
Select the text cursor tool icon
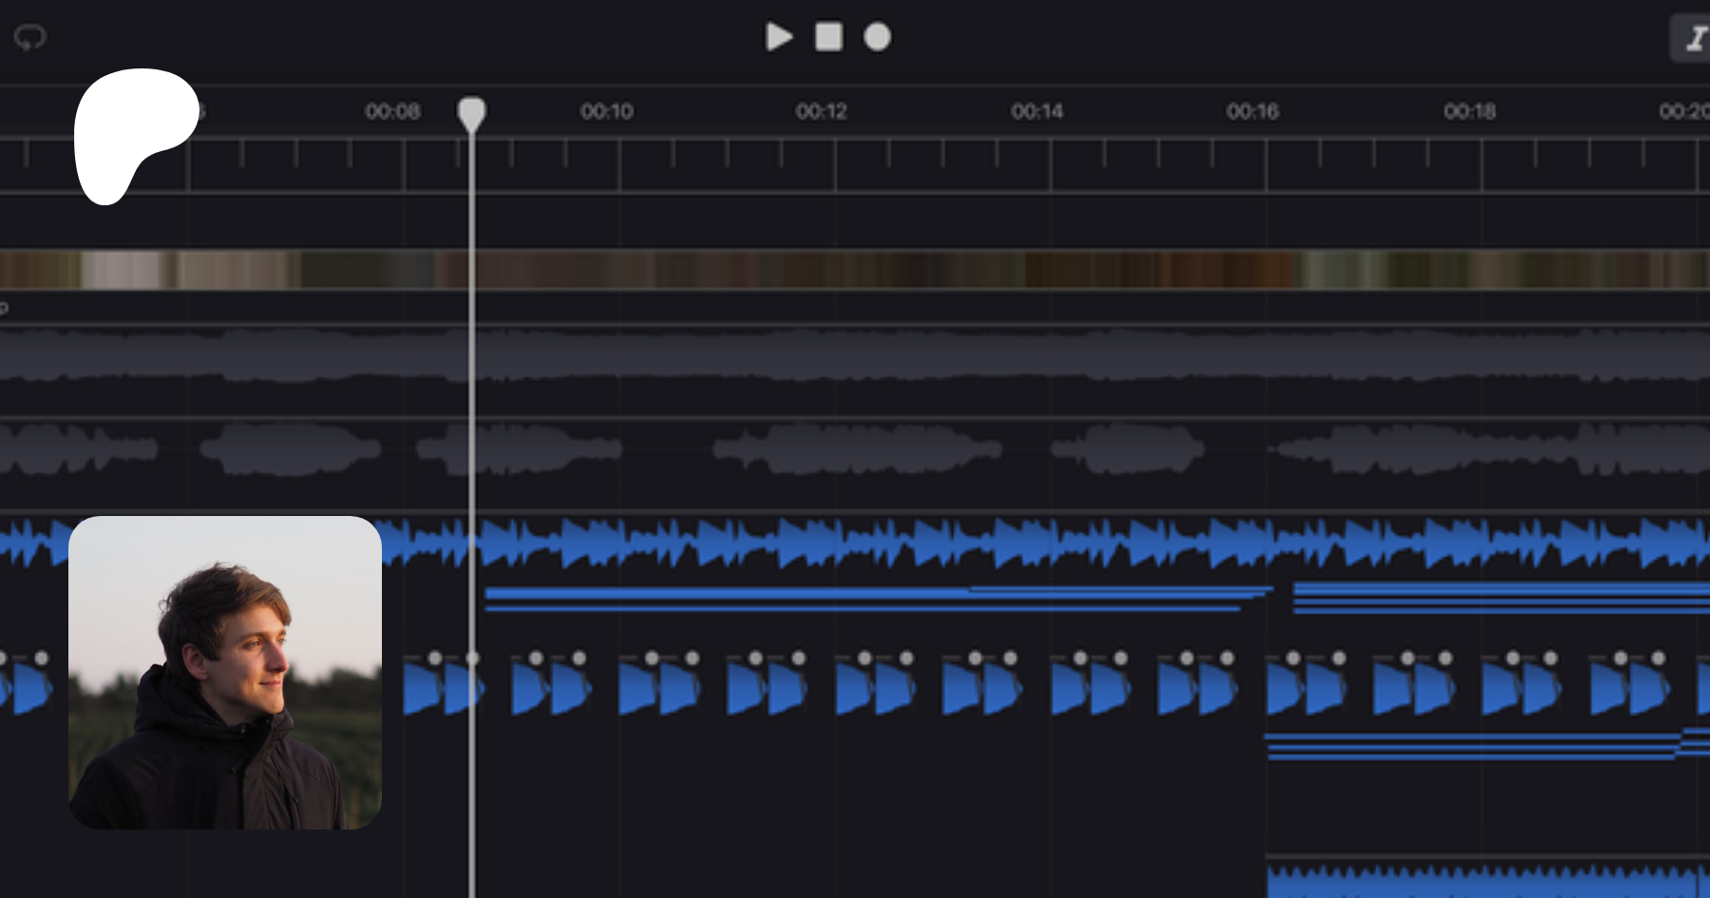1693,39
